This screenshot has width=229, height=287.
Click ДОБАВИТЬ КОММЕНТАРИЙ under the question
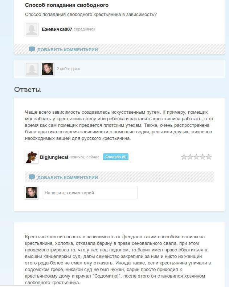pos(68,50)
